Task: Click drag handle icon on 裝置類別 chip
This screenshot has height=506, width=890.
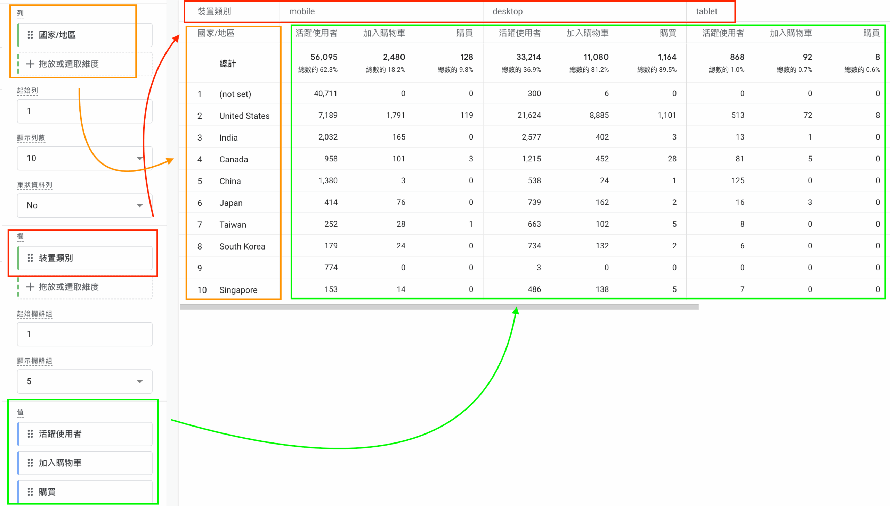Action: click(30, 258)
